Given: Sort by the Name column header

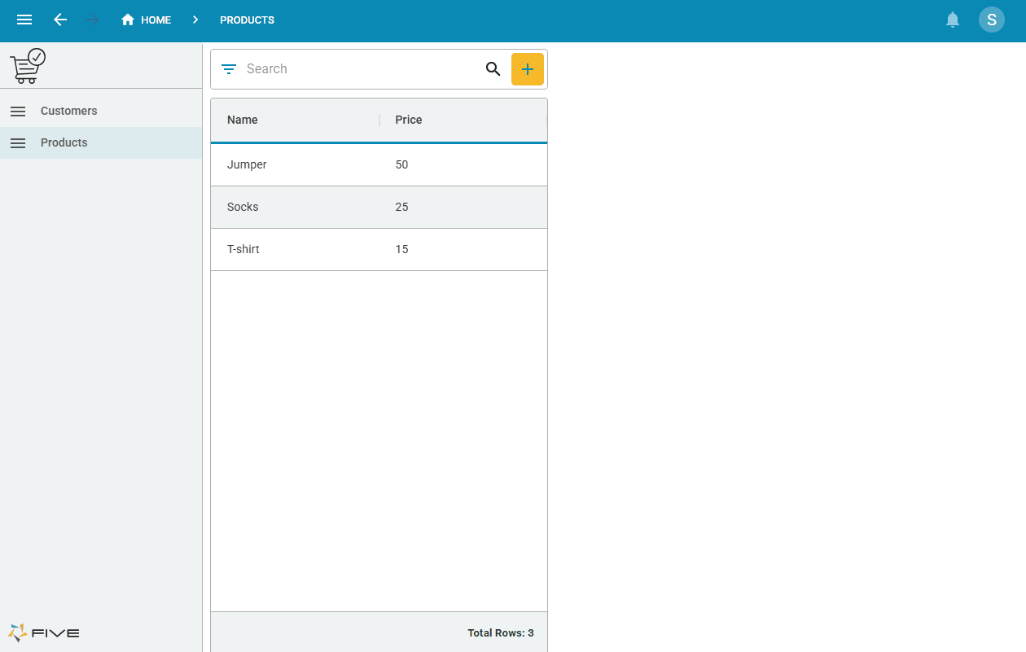Looking at the screenshot, I should coord(243,120).
